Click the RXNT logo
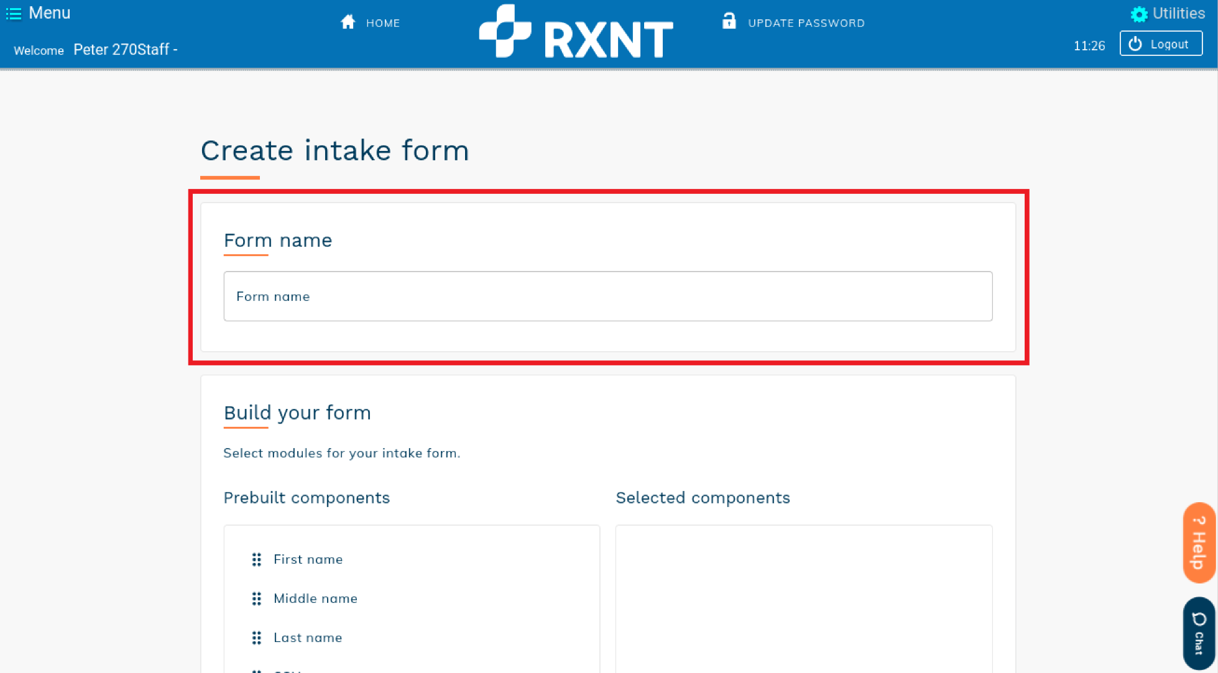The width and height of the screenshot is (1218, 673). [x=576, y=32]
